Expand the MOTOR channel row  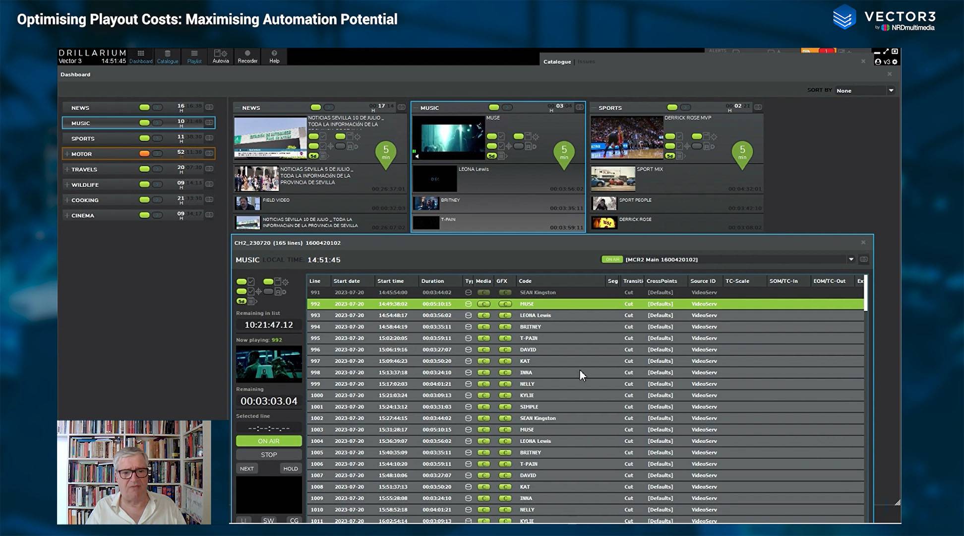[x=67, y=154]
